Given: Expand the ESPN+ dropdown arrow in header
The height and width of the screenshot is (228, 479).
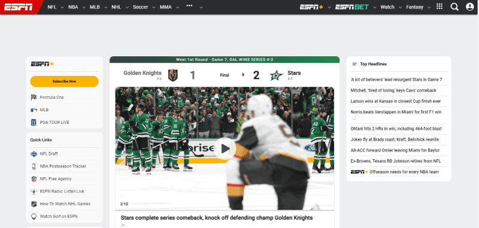Looking at the screenshot, I should click(329, 7).
